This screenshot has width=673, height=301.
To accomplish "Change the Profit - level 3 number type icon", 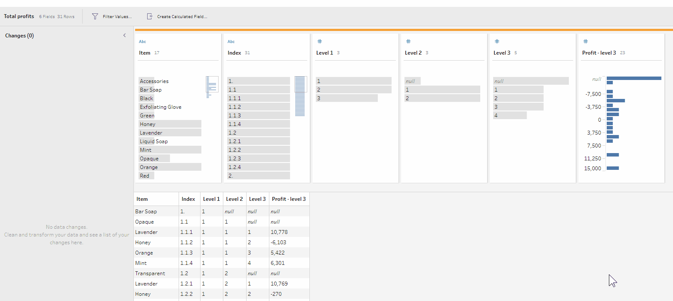I will 586,42.
